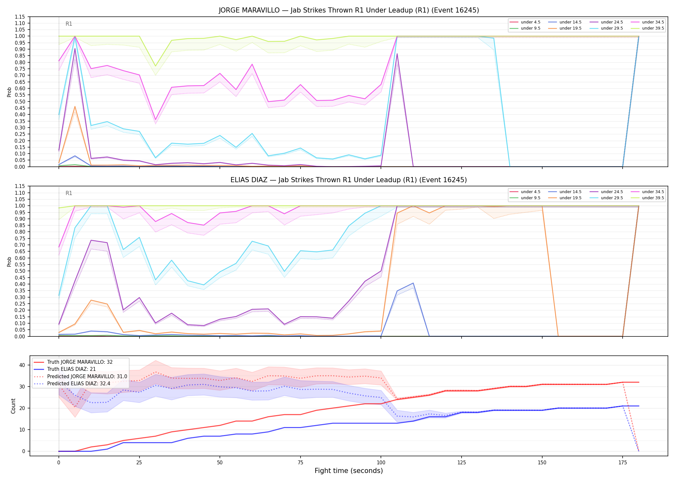Click x-axis tick label 25
The height and width of the screenshot is (482, 675).
pyautogui.click(x=139, y=463)
